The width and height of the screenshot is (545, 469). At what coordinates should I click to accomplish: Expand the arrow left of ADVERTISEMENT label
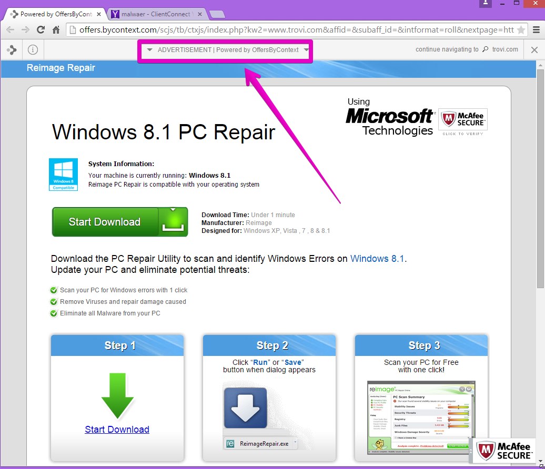[150, 50]
